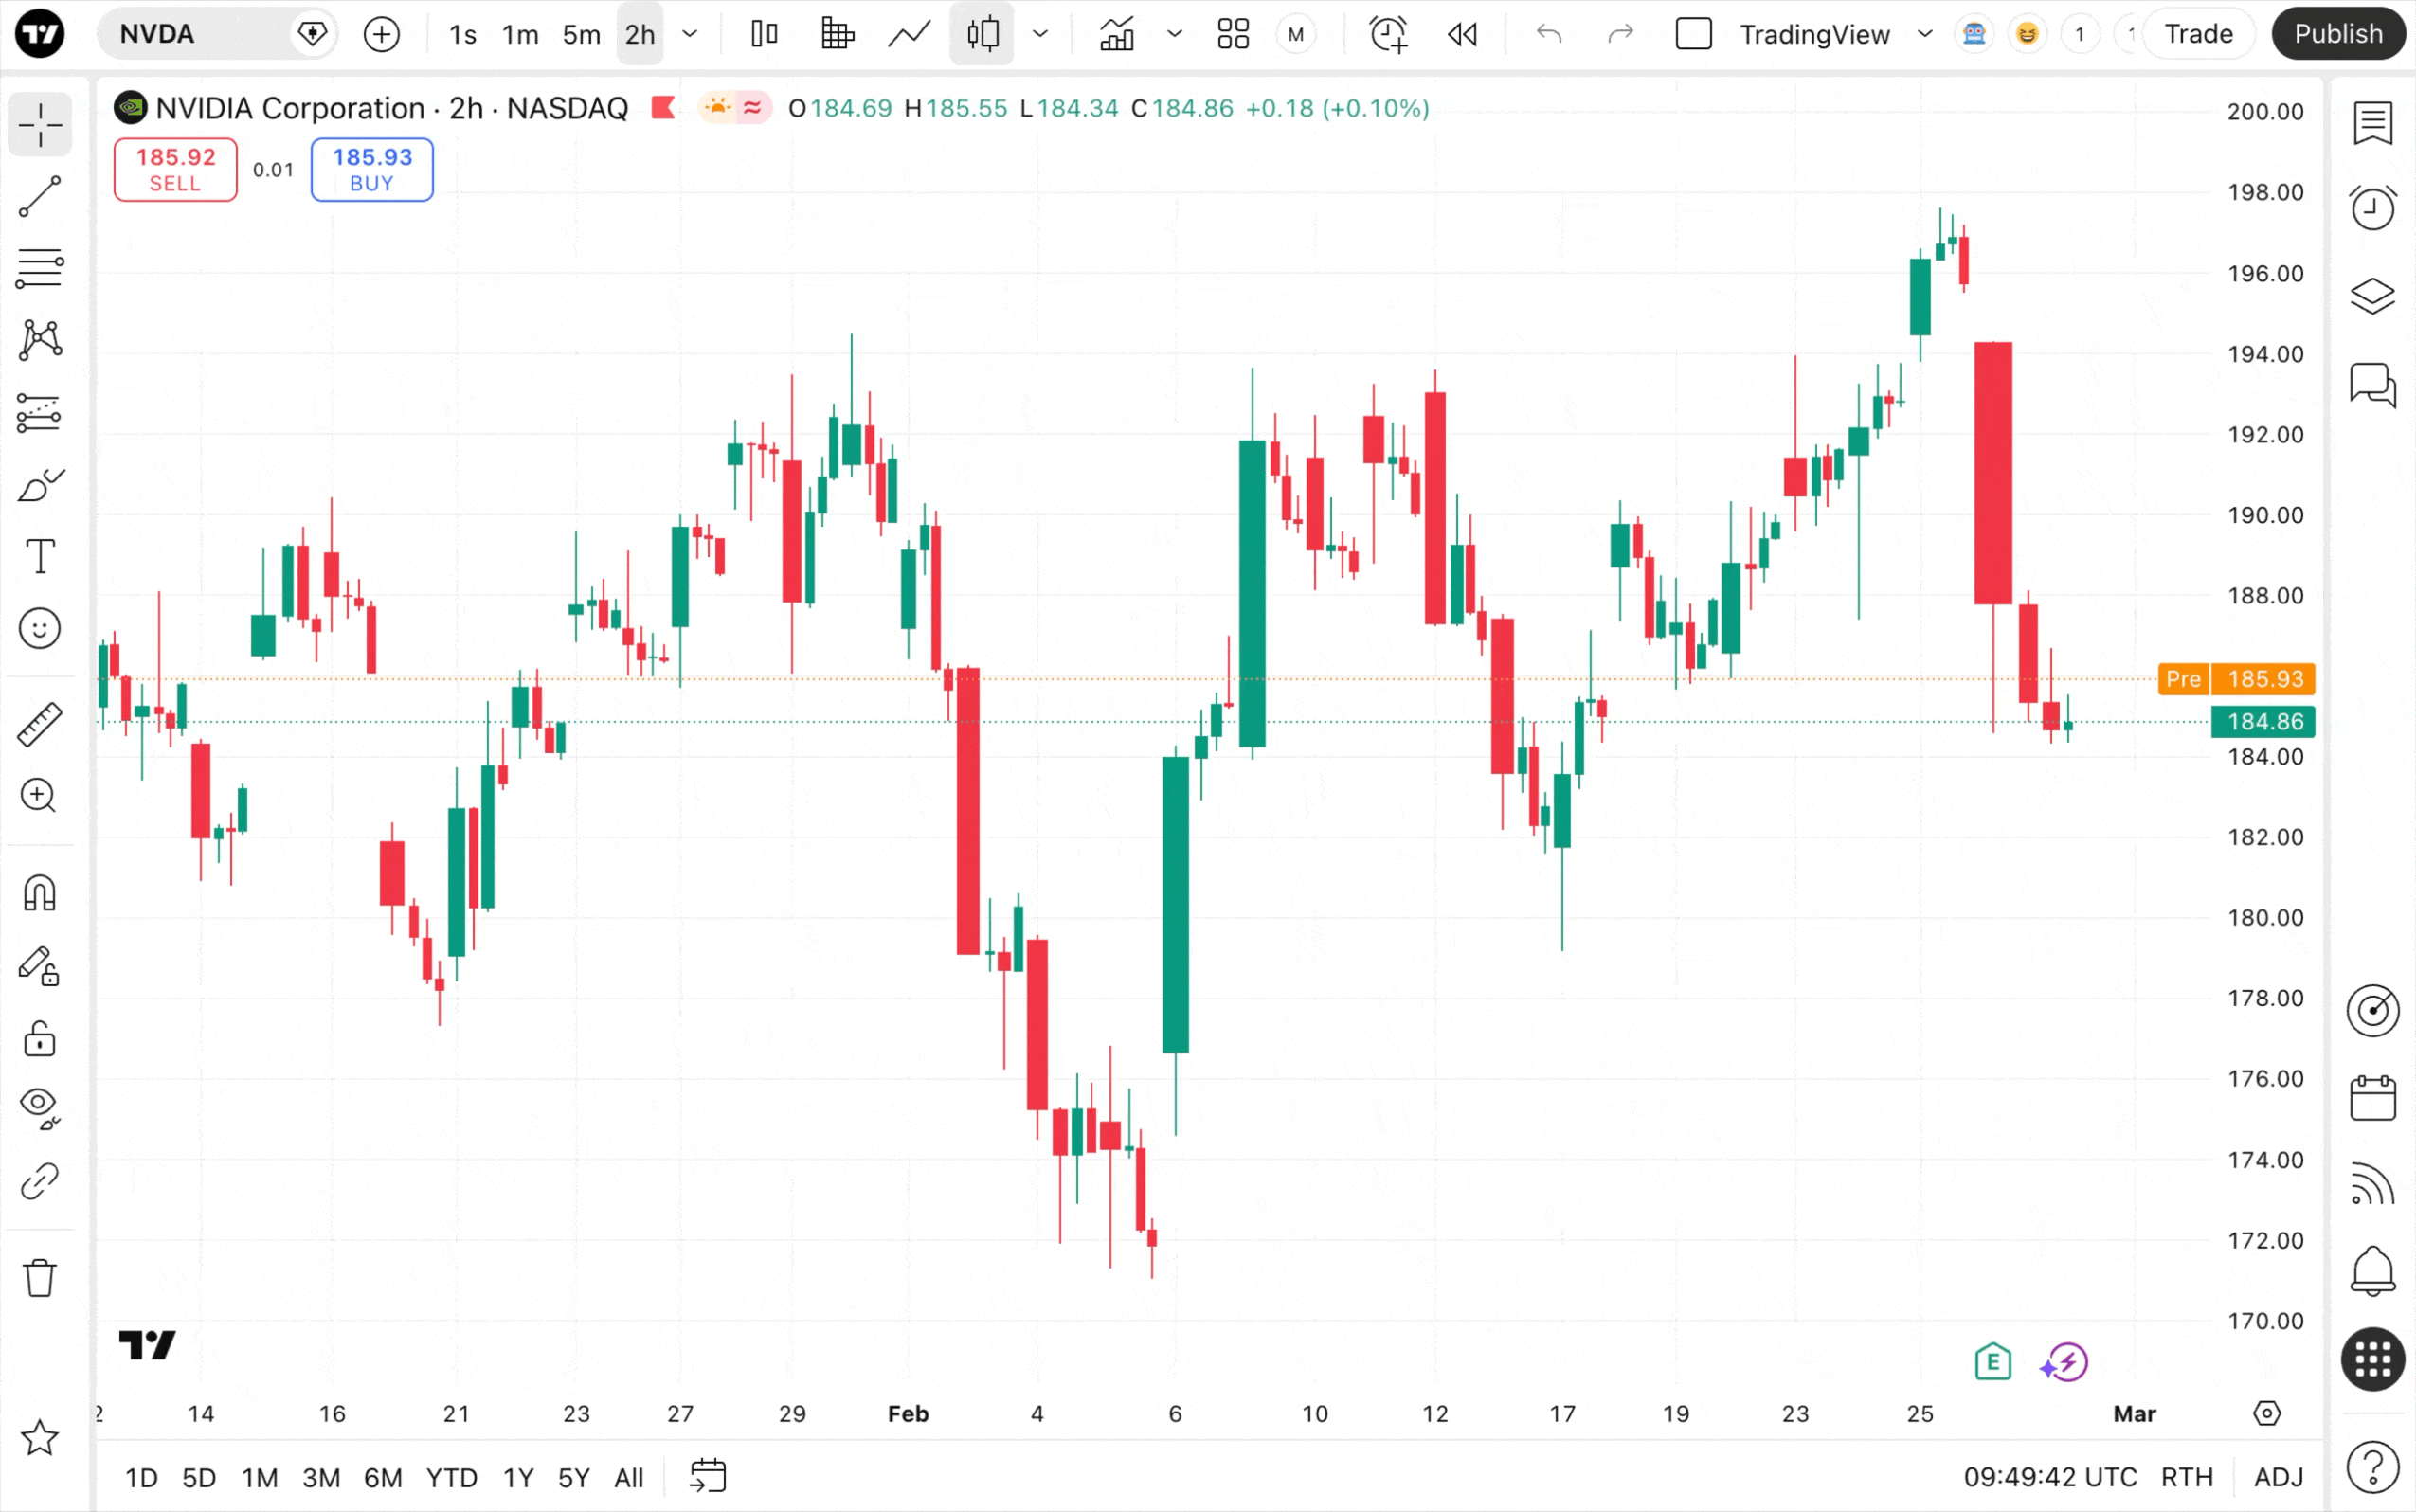Select the Text annotation tool
Viewport: 2416px width, 1512px height.
click(x=40, y=556)
